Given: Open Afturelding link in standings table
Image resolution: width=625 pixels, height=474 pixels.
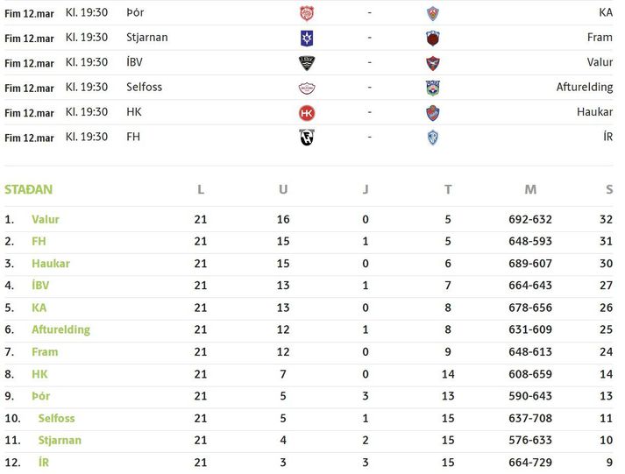Looking at the screenshot, I should point(60,329).
